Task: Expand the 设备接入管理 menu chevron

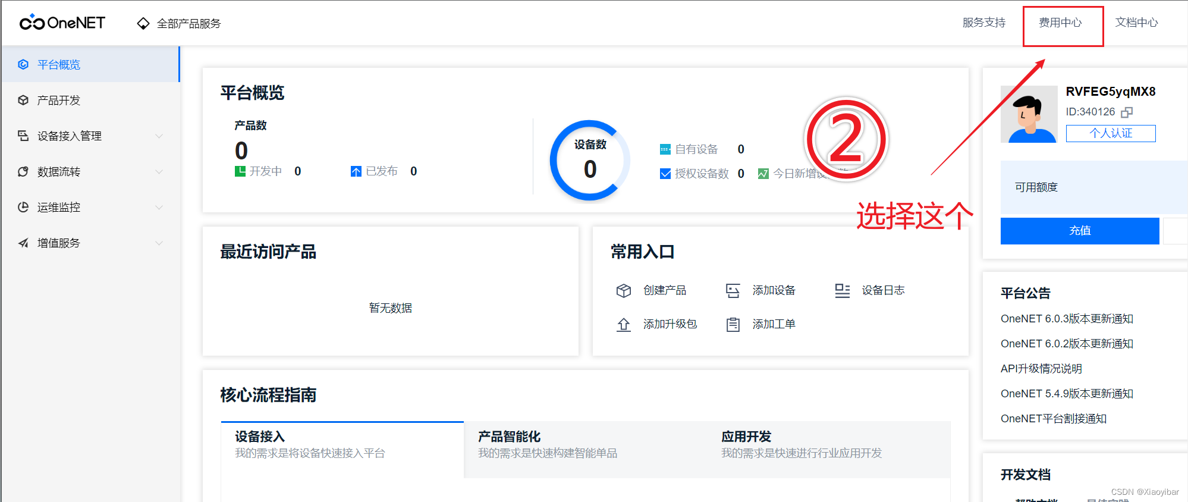Action: 159,136
